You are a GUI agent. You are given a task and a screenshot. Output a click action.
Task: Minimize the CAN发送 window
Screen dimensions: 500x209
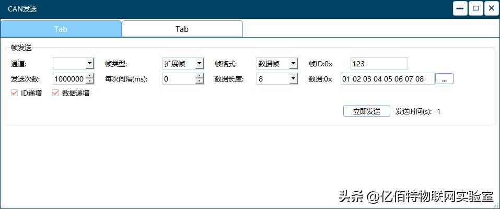pyautogui.click(x=460, y=8)
